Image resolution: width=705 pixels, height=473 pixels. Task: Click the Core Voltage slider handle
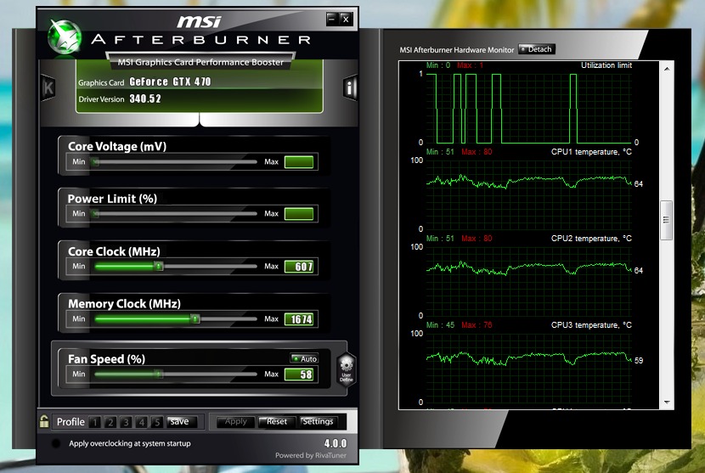click(x=95, y=162)
